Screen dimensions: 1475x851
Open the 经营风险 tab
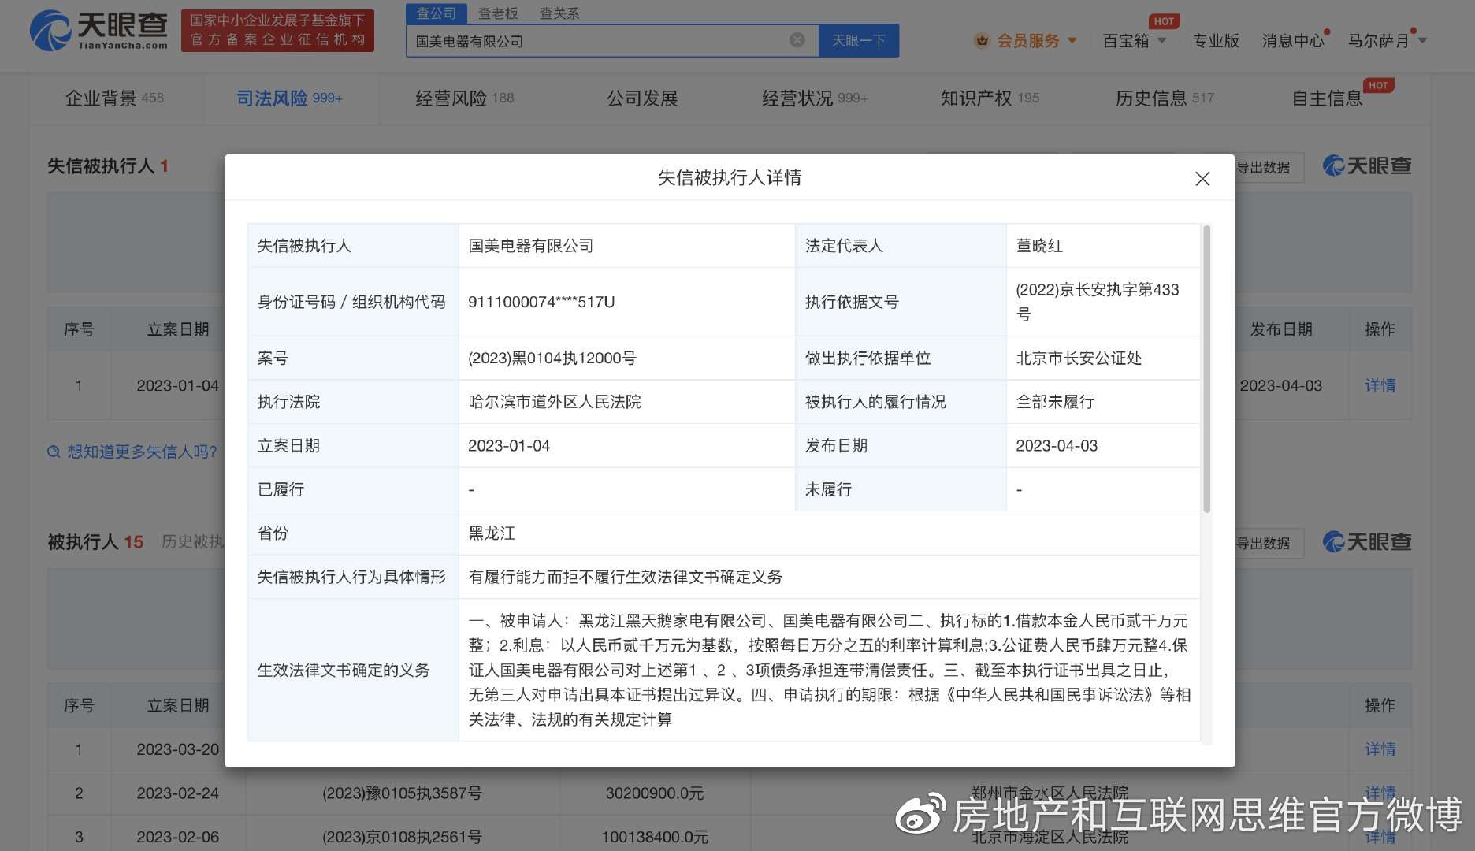pos(465,98)
